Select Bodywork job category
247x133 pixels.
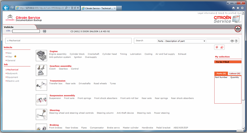[x=12, y=73]
